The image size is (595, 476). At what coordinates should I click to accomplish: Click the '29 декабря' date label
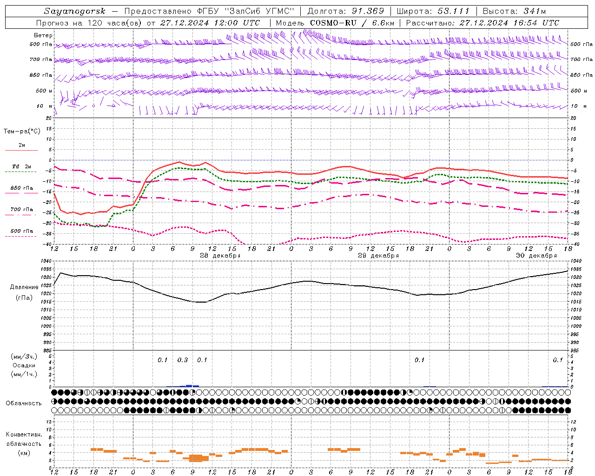pyautogui.click(x=378, y=256)
